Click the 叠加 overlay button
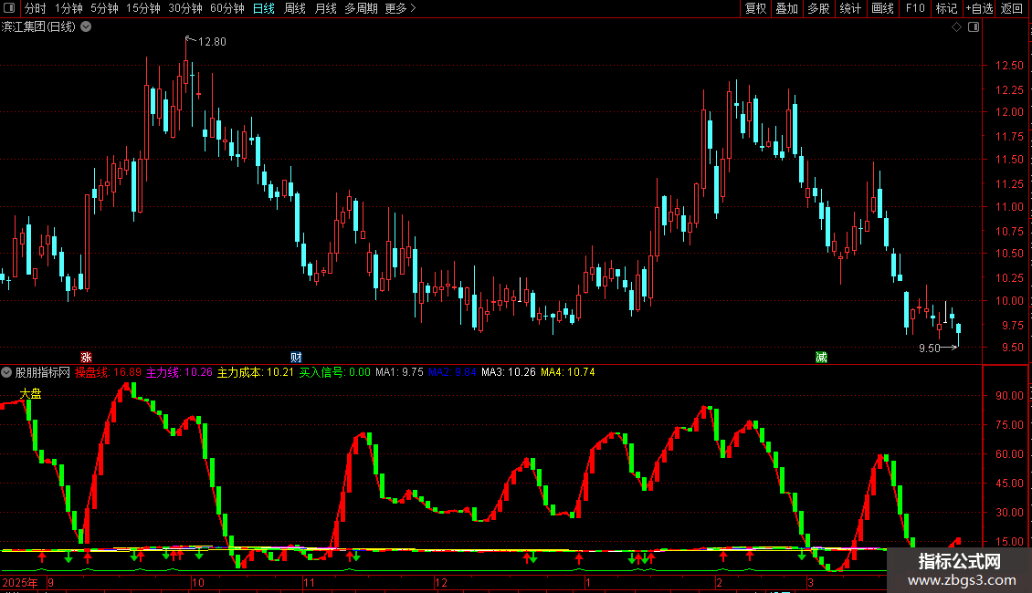This screenshot has width=1032, height=593. [786, 8]
